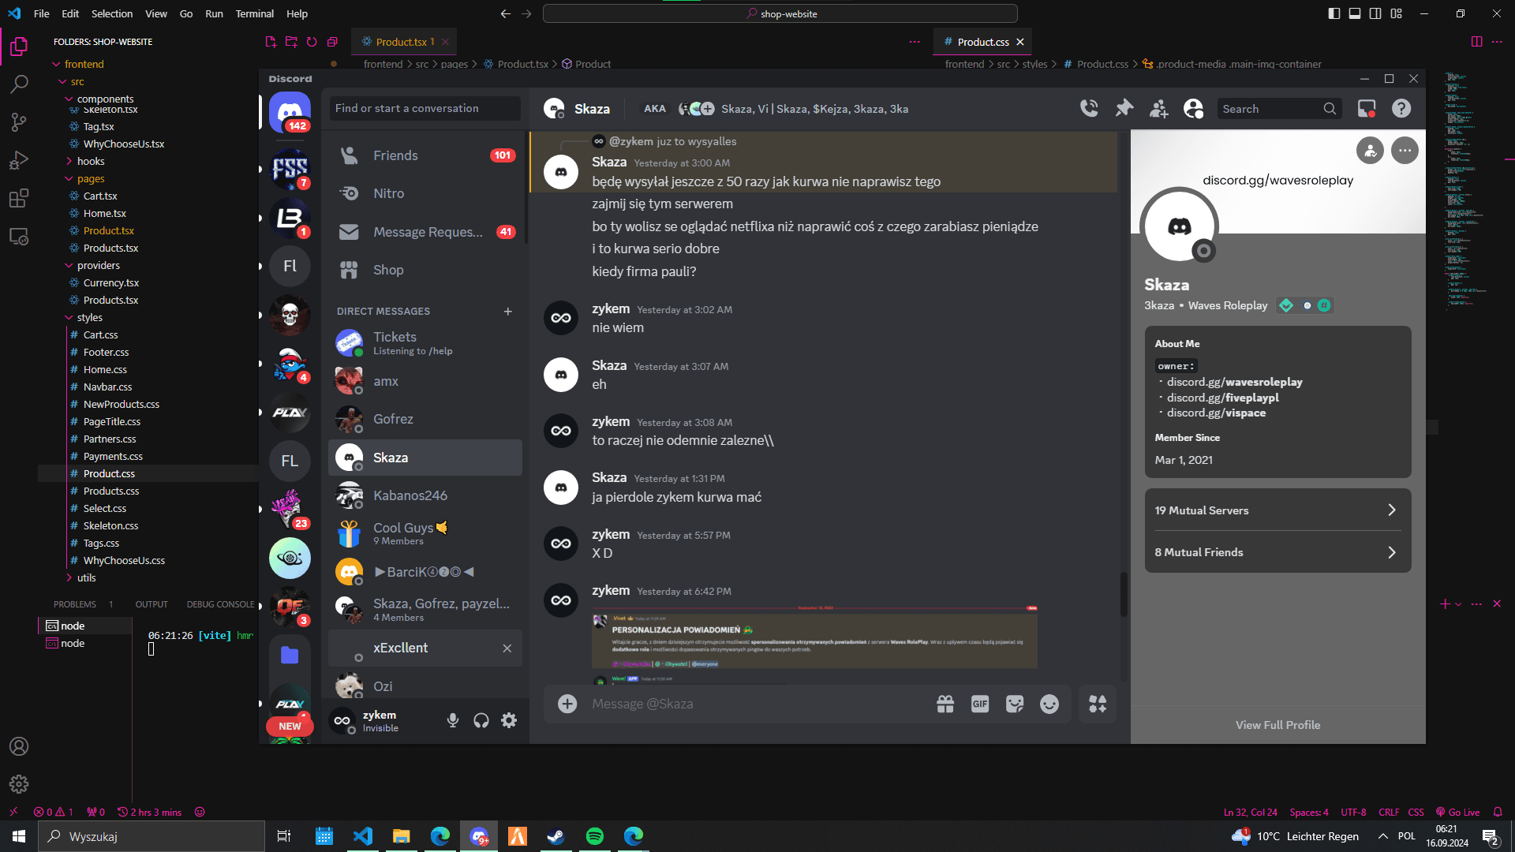Open the Selection menu
This screenshot has height=852, width=1515.
112,13
